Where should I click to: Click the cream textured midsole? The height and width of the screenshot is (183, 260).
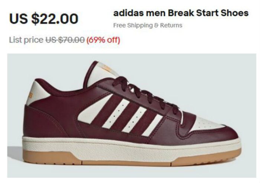pyautogui.click(x=131, y=147)
